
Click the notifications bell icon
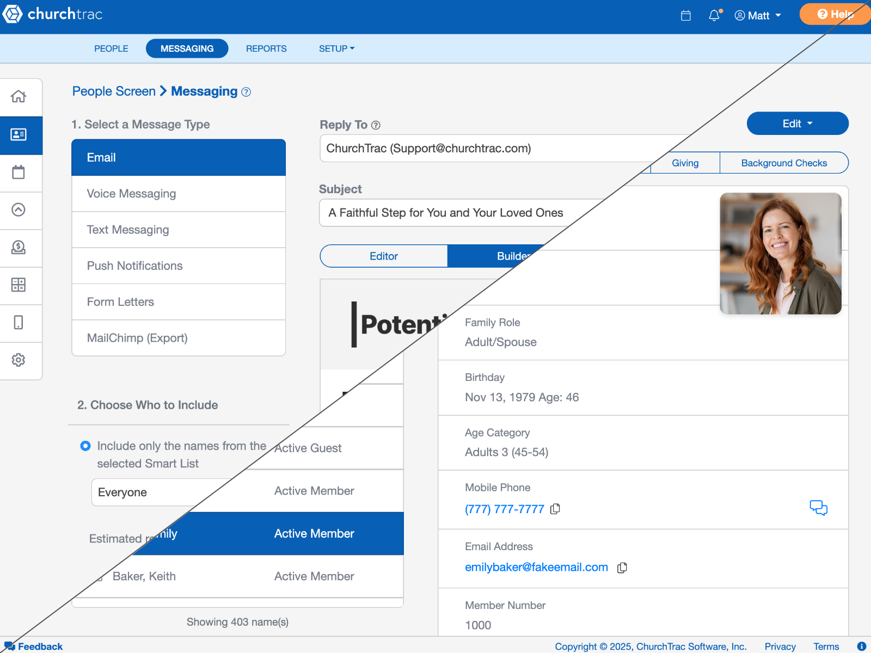tap(714, 15)
